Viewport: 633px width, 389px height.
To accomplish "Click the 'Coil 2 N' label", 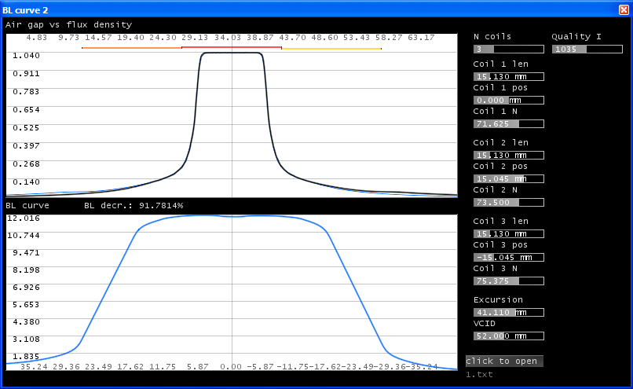I will click(x=496, y=190).
